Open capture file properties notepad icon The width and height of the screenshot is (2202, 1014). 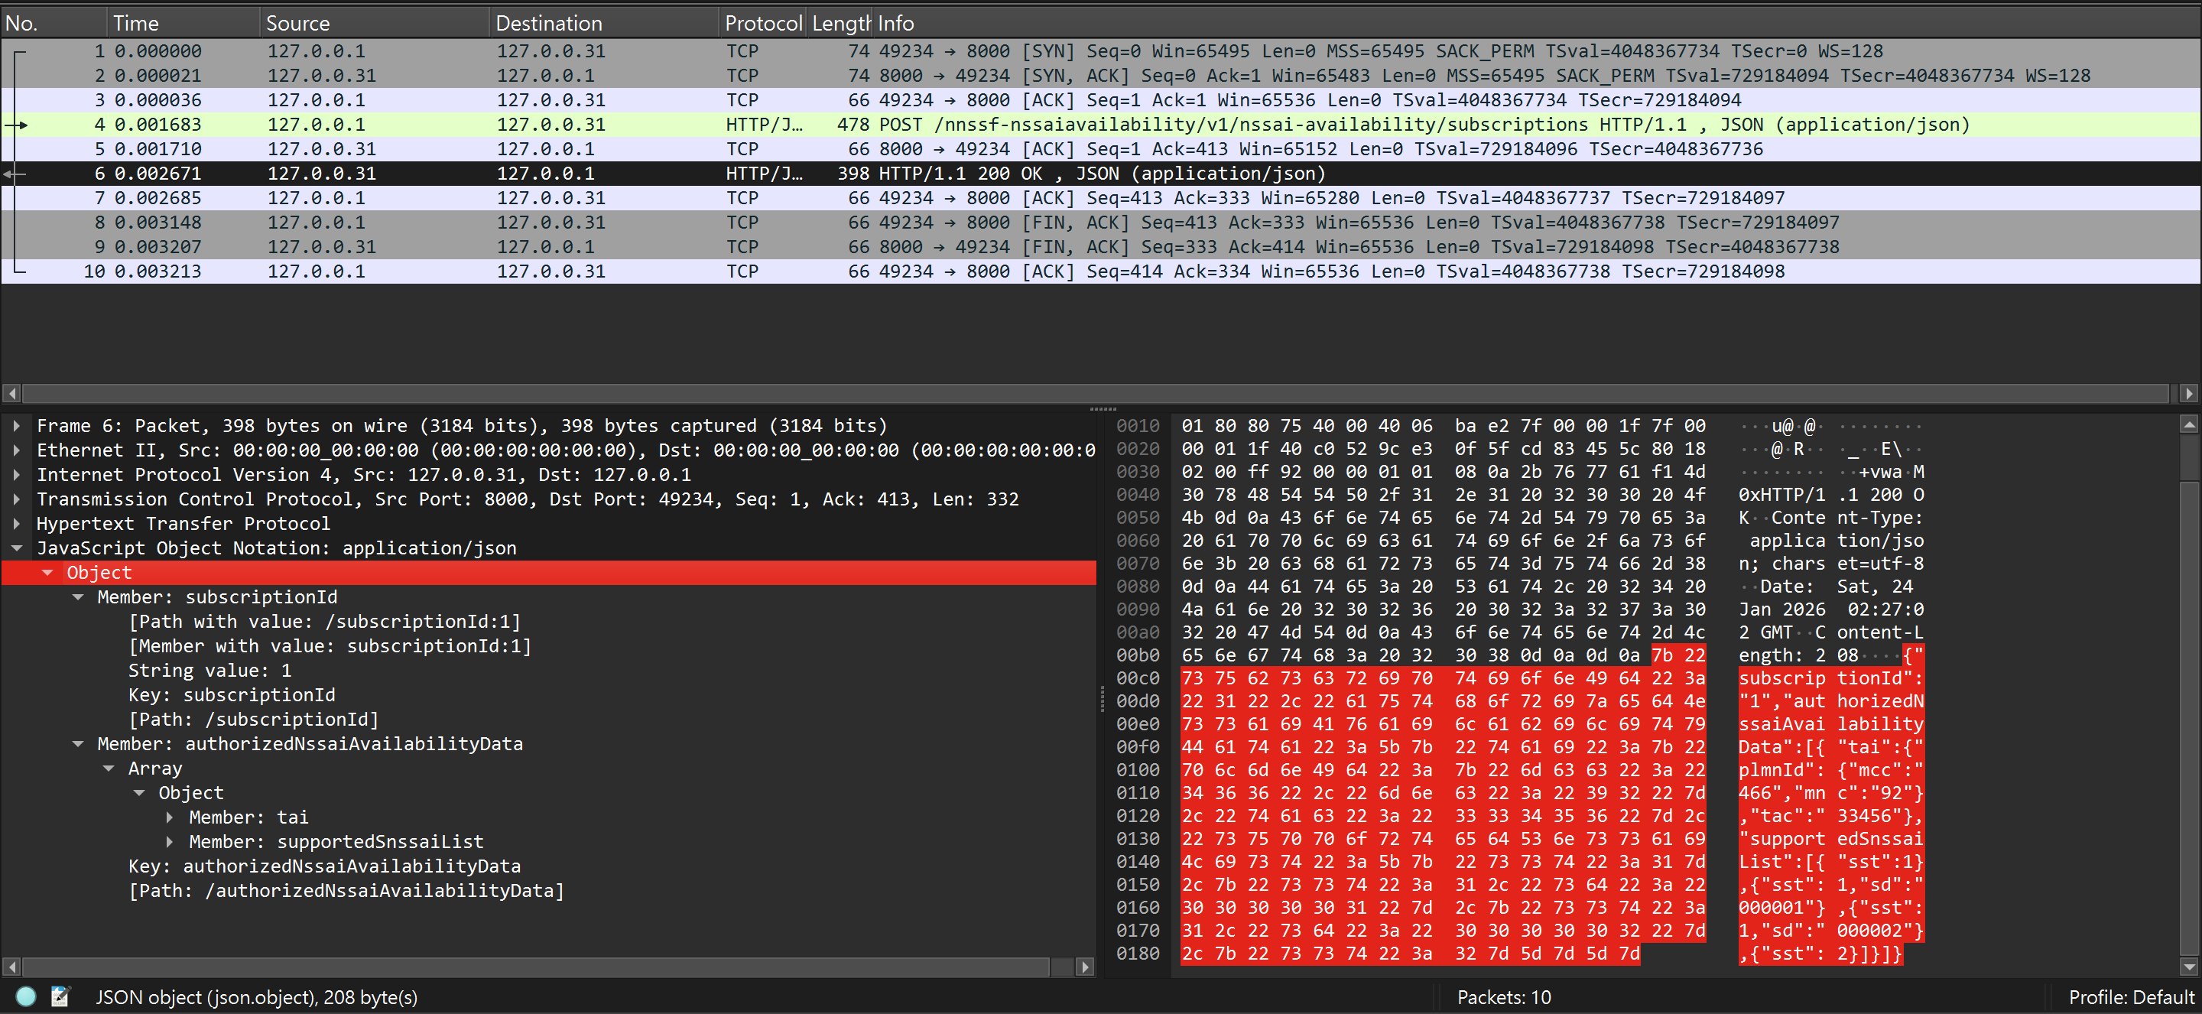tap(60, 996)
